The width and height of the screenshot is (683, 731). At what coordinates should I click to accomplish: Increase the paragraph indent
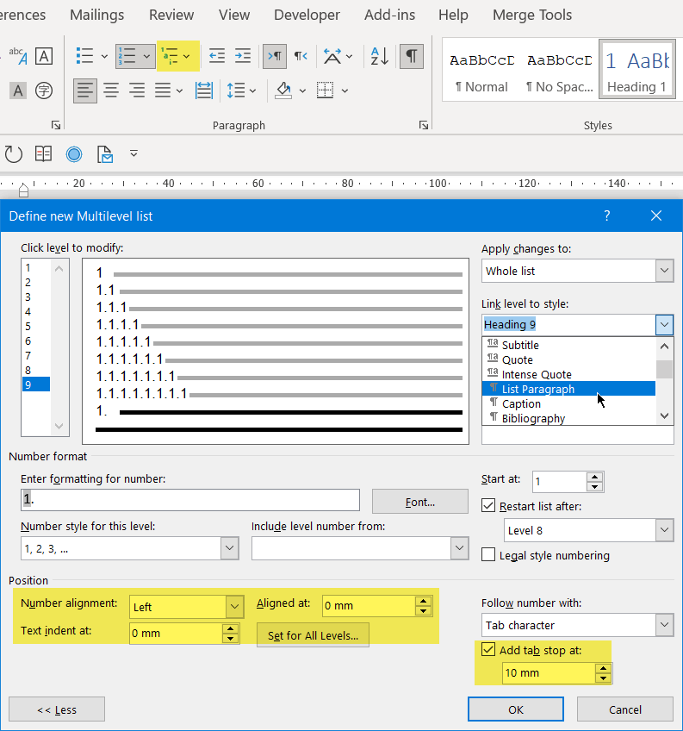(x=243, y=56)
